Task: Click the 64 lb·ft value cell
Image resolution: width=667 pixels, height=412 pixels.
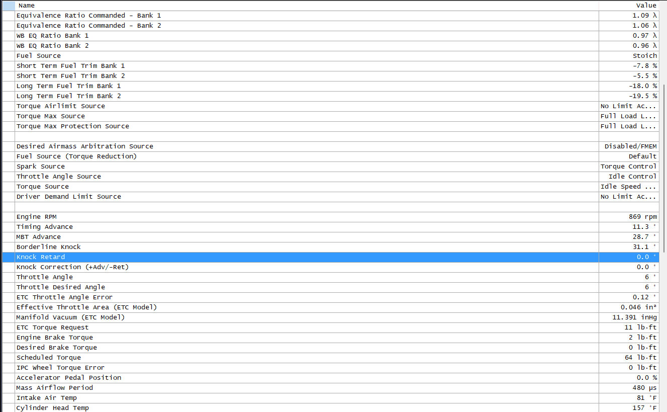Action: tap(629, 358)
